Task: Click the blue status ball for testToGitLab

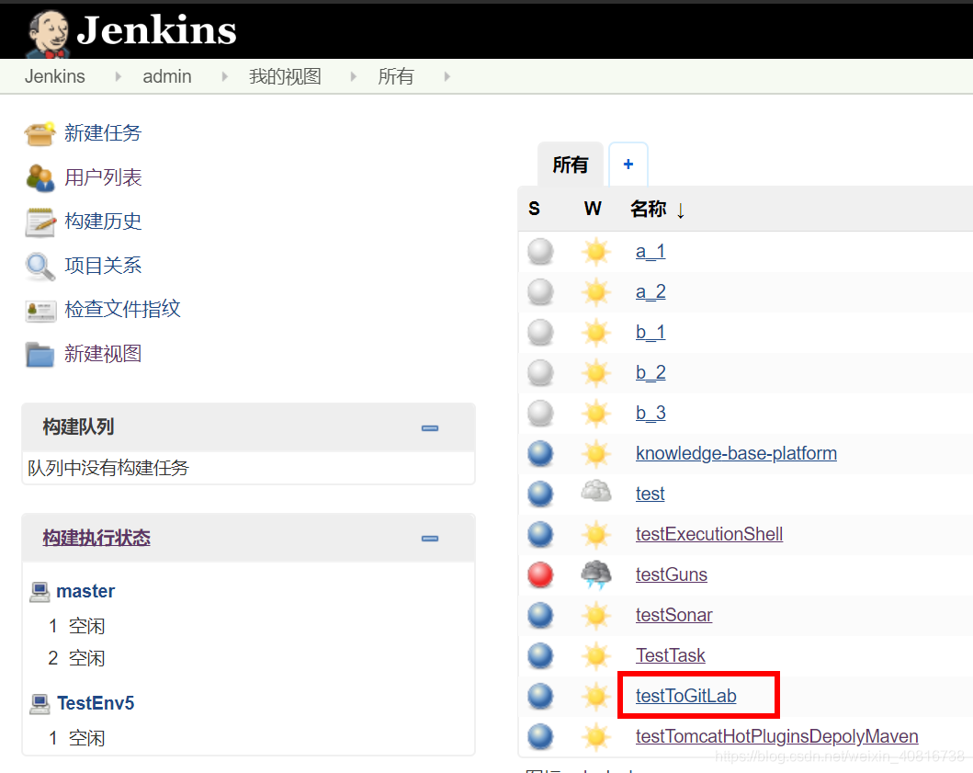Action: point(540,696)
